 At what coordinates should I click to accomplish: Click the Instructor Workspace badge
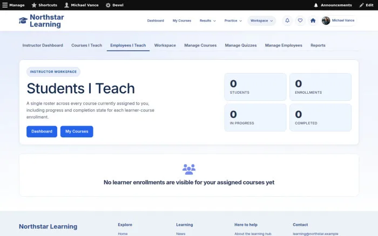tap(53, 72)
